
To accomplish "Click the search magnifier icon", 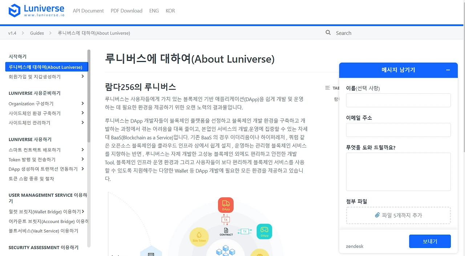I will [328, 33].
